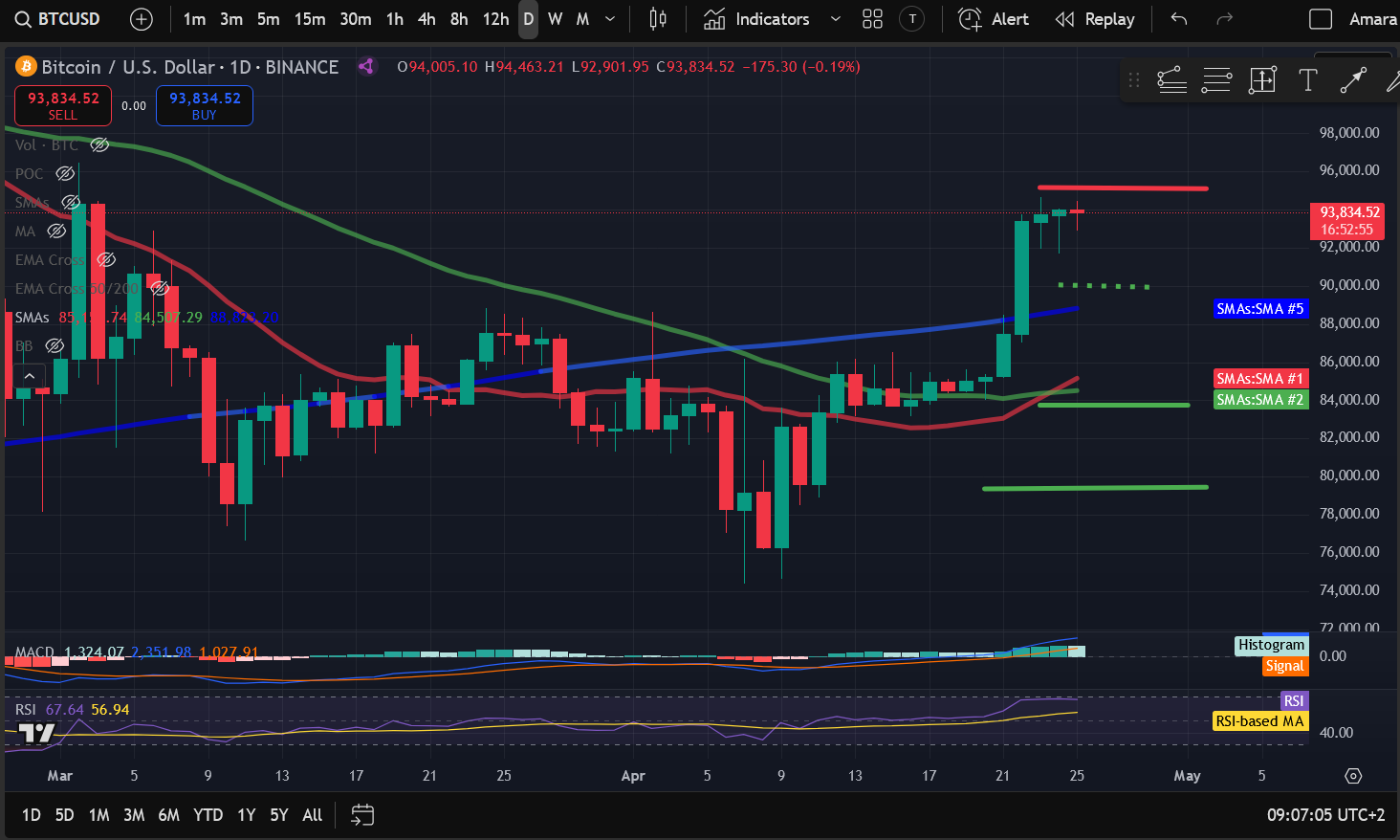Viewport: 1400px width, 840px height.
Task: Select the trend-based Fib extension tool
Action: pos(1172,80)
